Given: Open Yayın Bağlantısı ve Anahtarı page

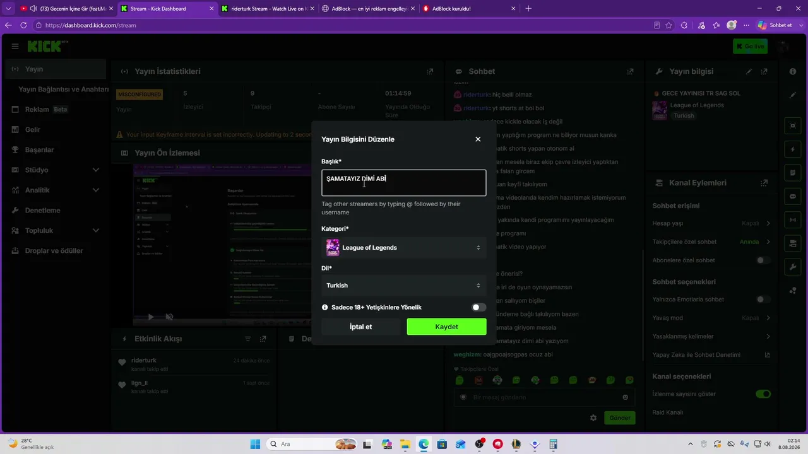Looking at the screenshot, I should (63, 90).
